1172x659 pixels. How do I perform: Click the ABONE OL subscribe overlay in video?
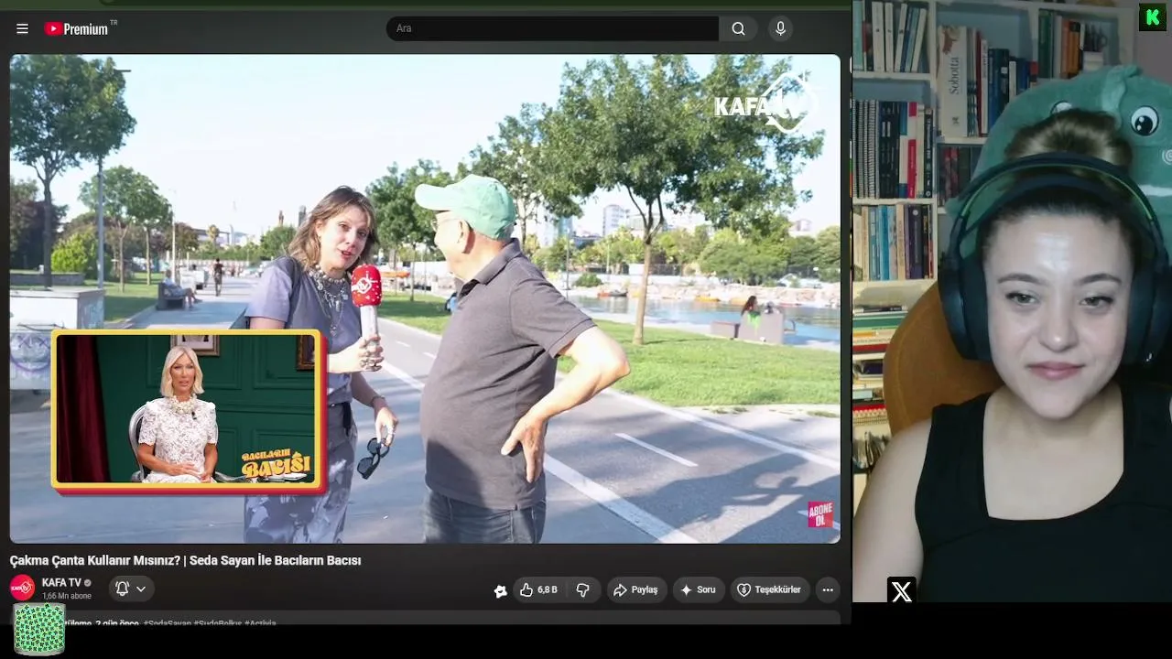tap(820, 514)
